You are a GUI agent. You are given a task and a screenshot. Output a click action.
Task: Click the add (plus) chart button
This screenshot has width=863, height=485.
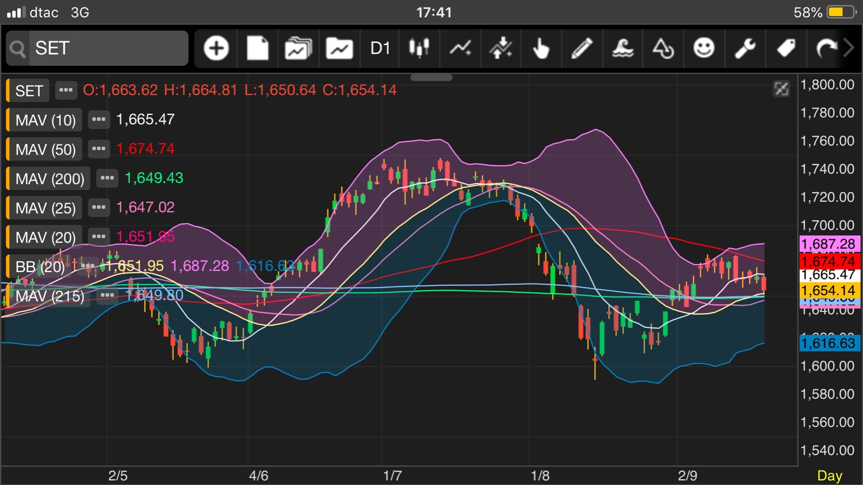click(x=216, y=48)
